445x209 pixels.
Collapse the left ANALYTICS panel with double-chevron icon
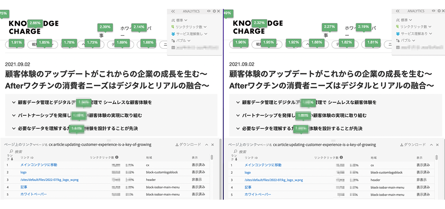pyautogui.click(x=173, y=11)
